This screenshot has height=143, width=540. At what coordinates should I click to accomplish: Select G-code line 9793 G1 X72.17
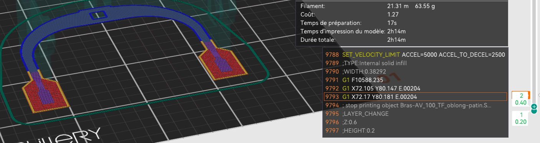[415, 97]
